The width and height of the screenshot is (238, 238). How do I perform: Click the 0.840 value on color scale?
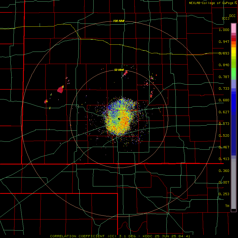(224, 65)
